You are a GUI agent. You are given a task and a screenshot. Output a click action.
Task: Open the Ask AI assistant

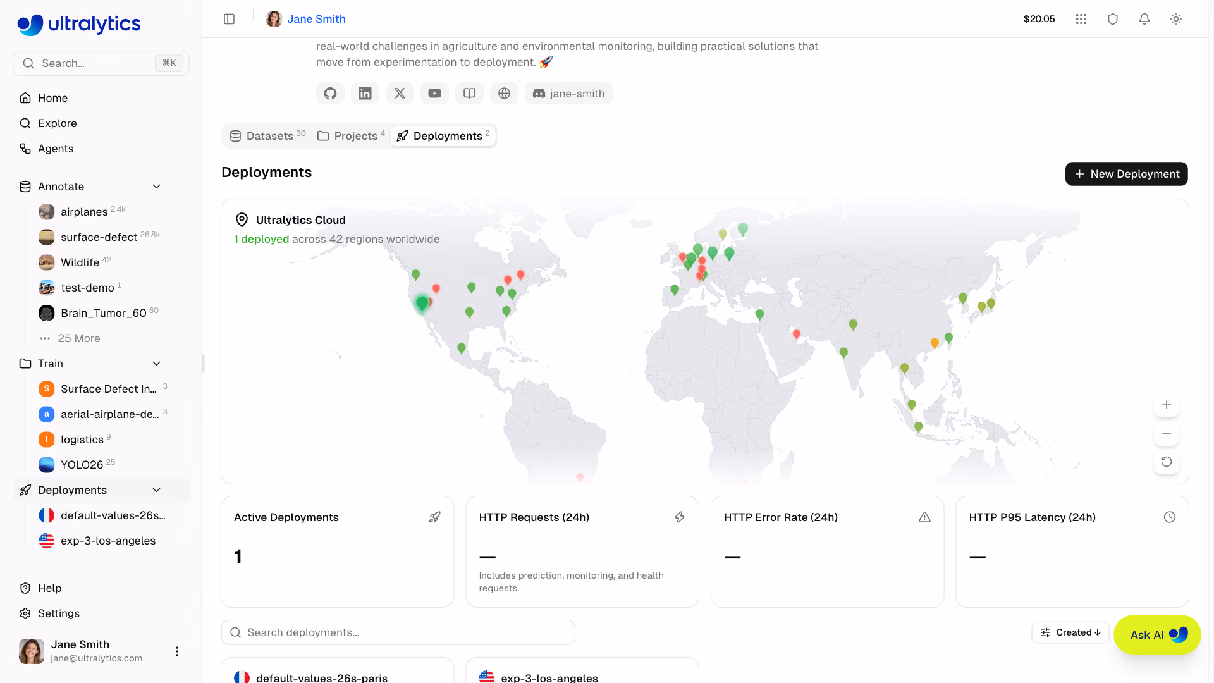pos(1157,635)
